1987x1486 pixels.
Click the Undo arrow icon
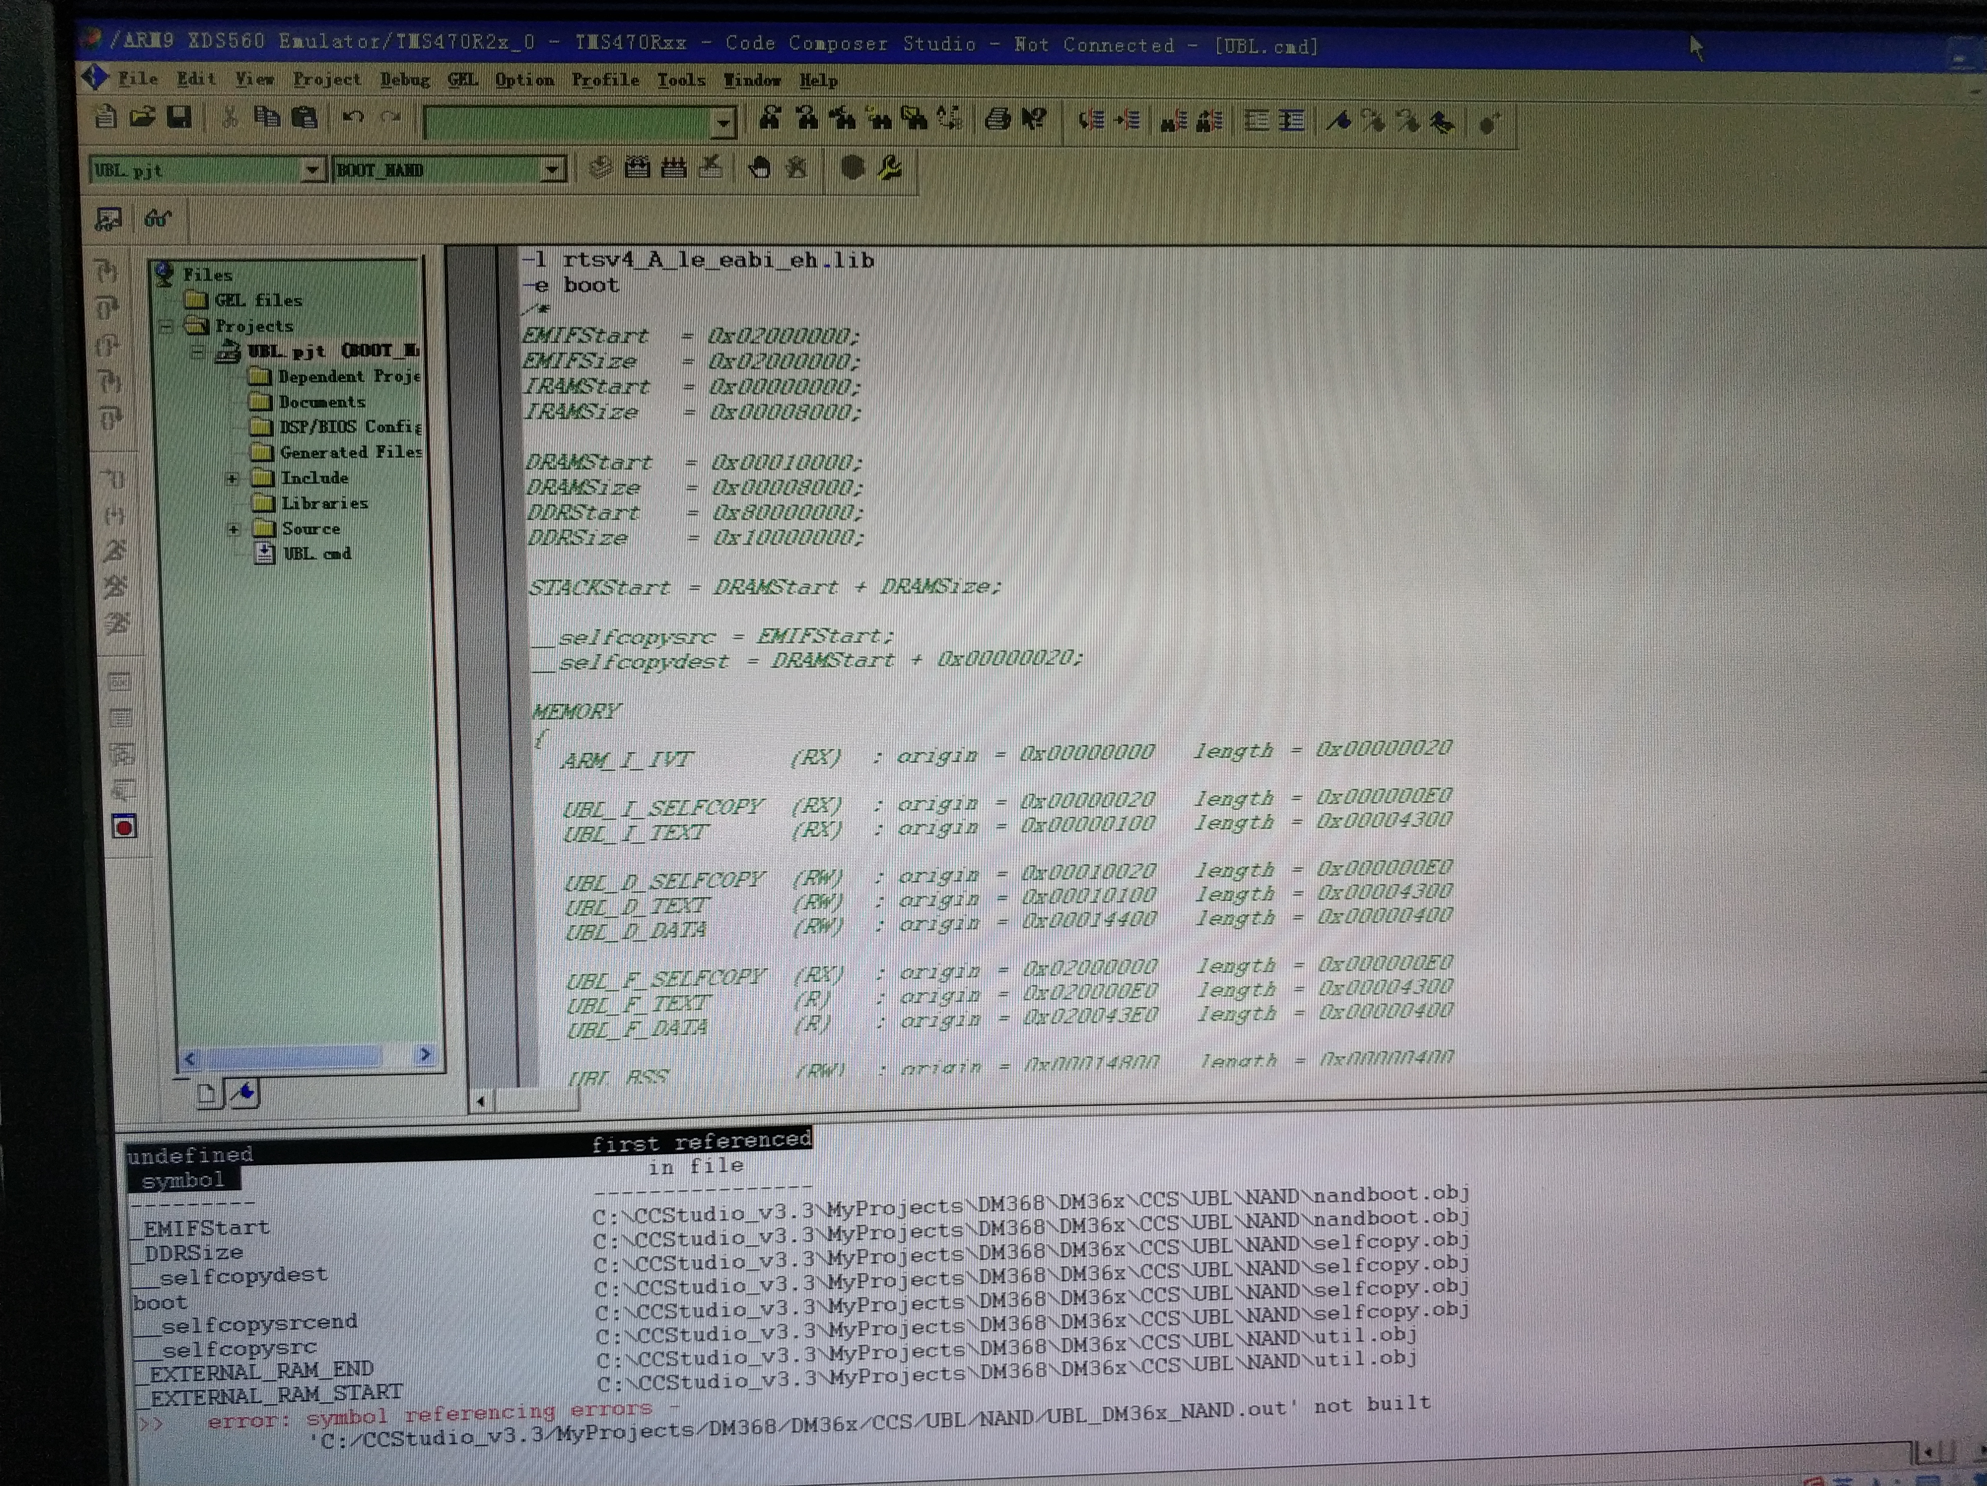point(352,117)
